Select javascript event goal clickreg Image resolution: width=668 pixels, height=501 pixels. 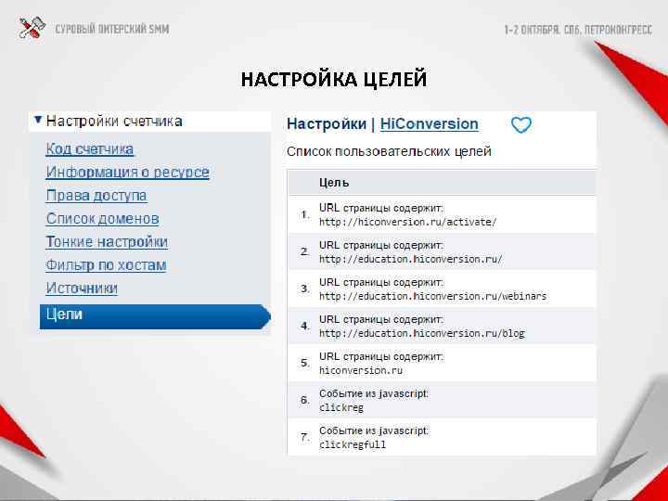[442, 400]
